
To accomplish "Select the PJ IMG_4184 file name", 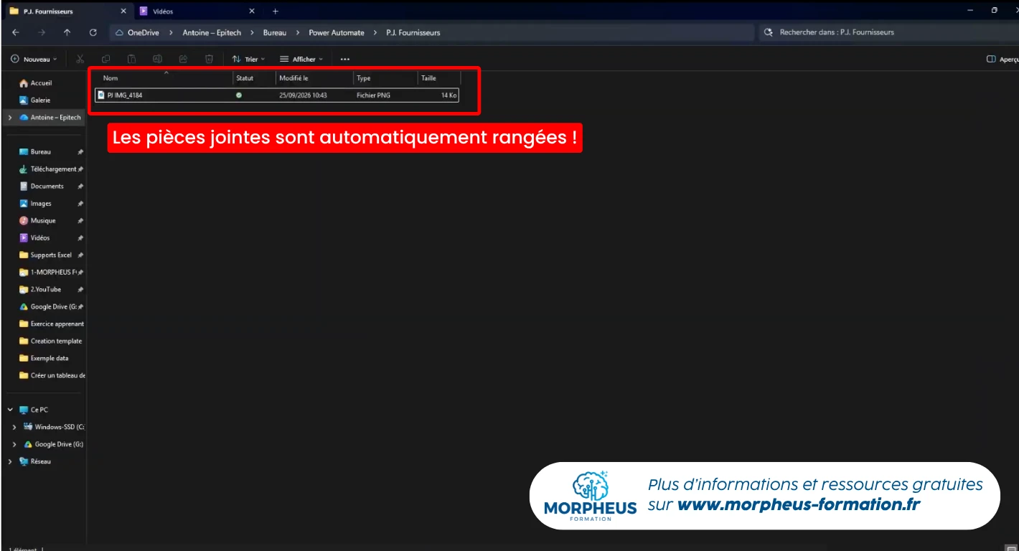I will [x=125, y=95].
